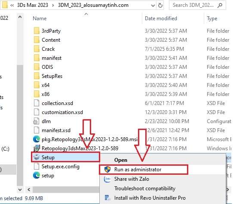This screenshot has height=204, width=233.
Task: Click the 3Ds Max 2023 breadcrumb arrow
Action: (x=53, y=5)
